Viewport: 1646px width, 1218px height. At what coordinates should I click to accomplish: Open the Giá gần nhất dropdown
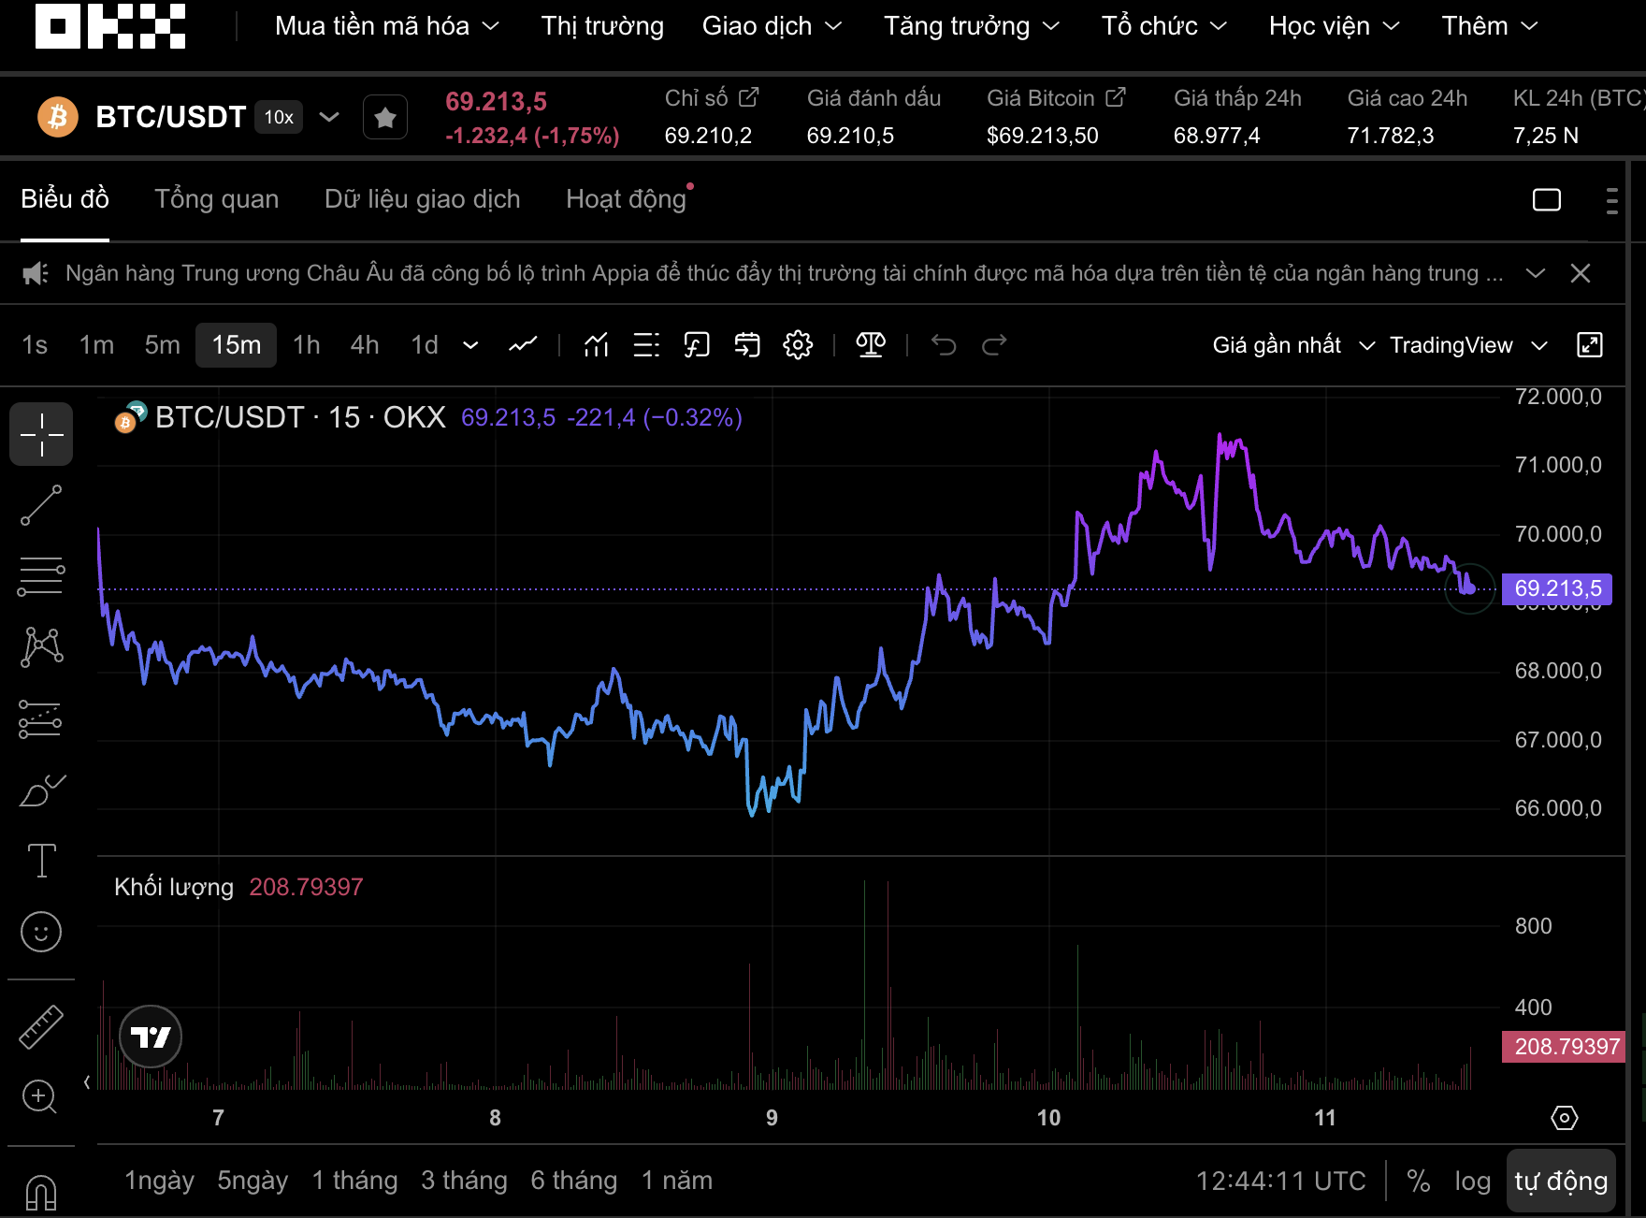pyautogui.click(x=1292, y=345)
